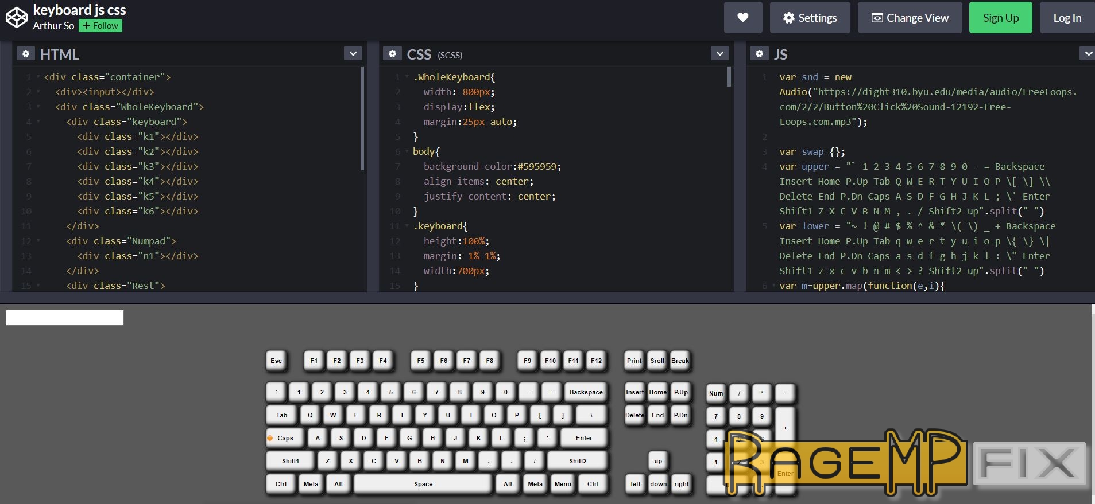
Task: Click the F12 key
Action: pyautogui.click(x=597, y=361)
